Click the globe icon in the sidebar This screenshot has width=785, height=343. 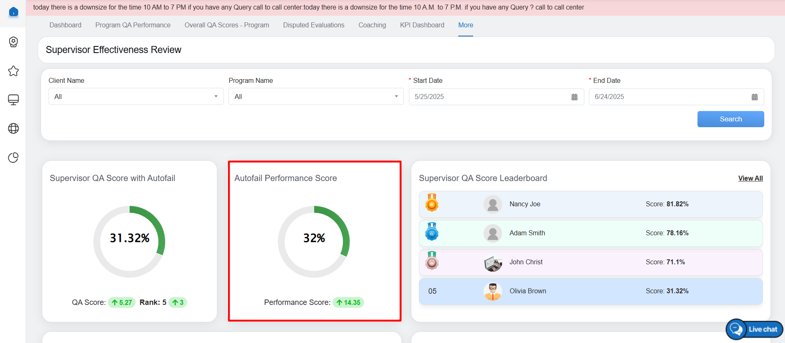[13, 128]
